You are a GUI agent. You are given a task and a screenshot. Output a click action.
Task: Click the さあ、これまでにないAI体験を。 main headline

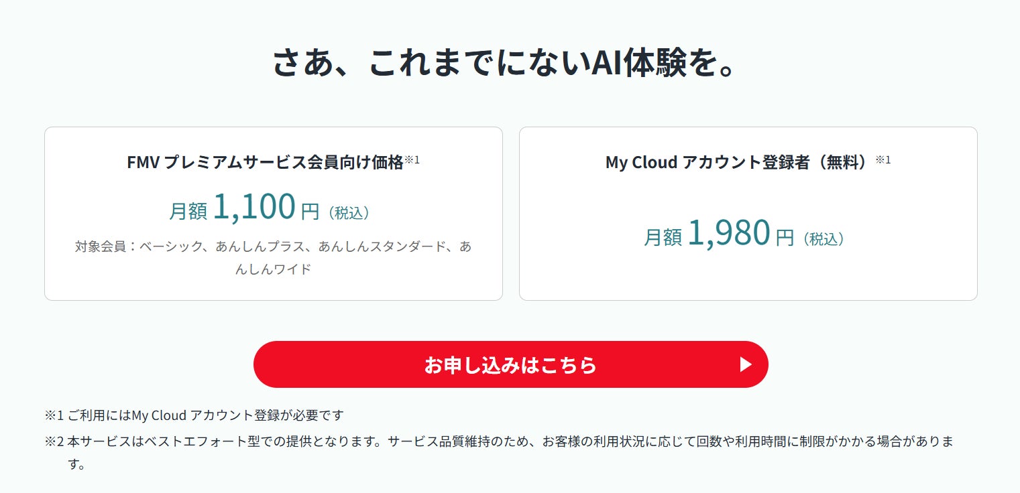(509, 62)
